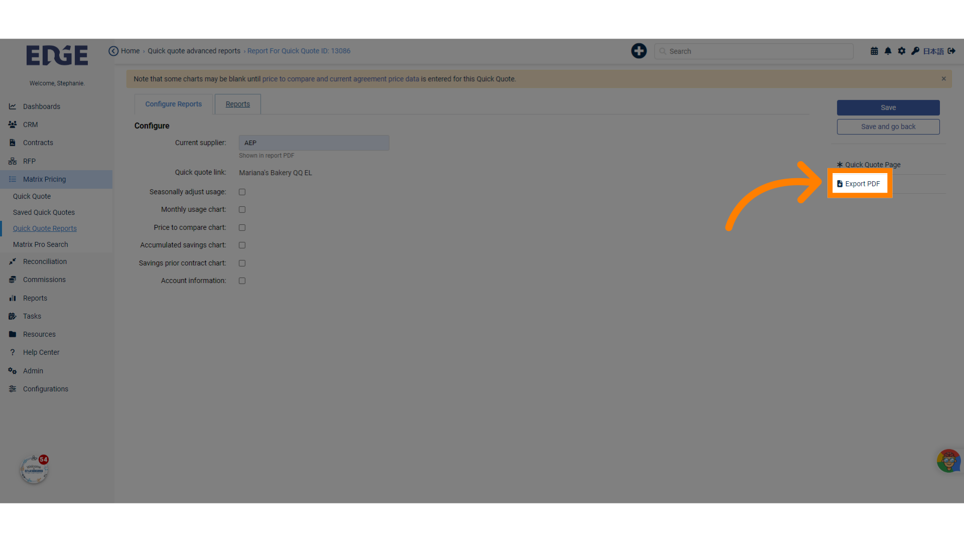Dismiss the yellow notice banner
964x542 pixels.
pos(944,79)
